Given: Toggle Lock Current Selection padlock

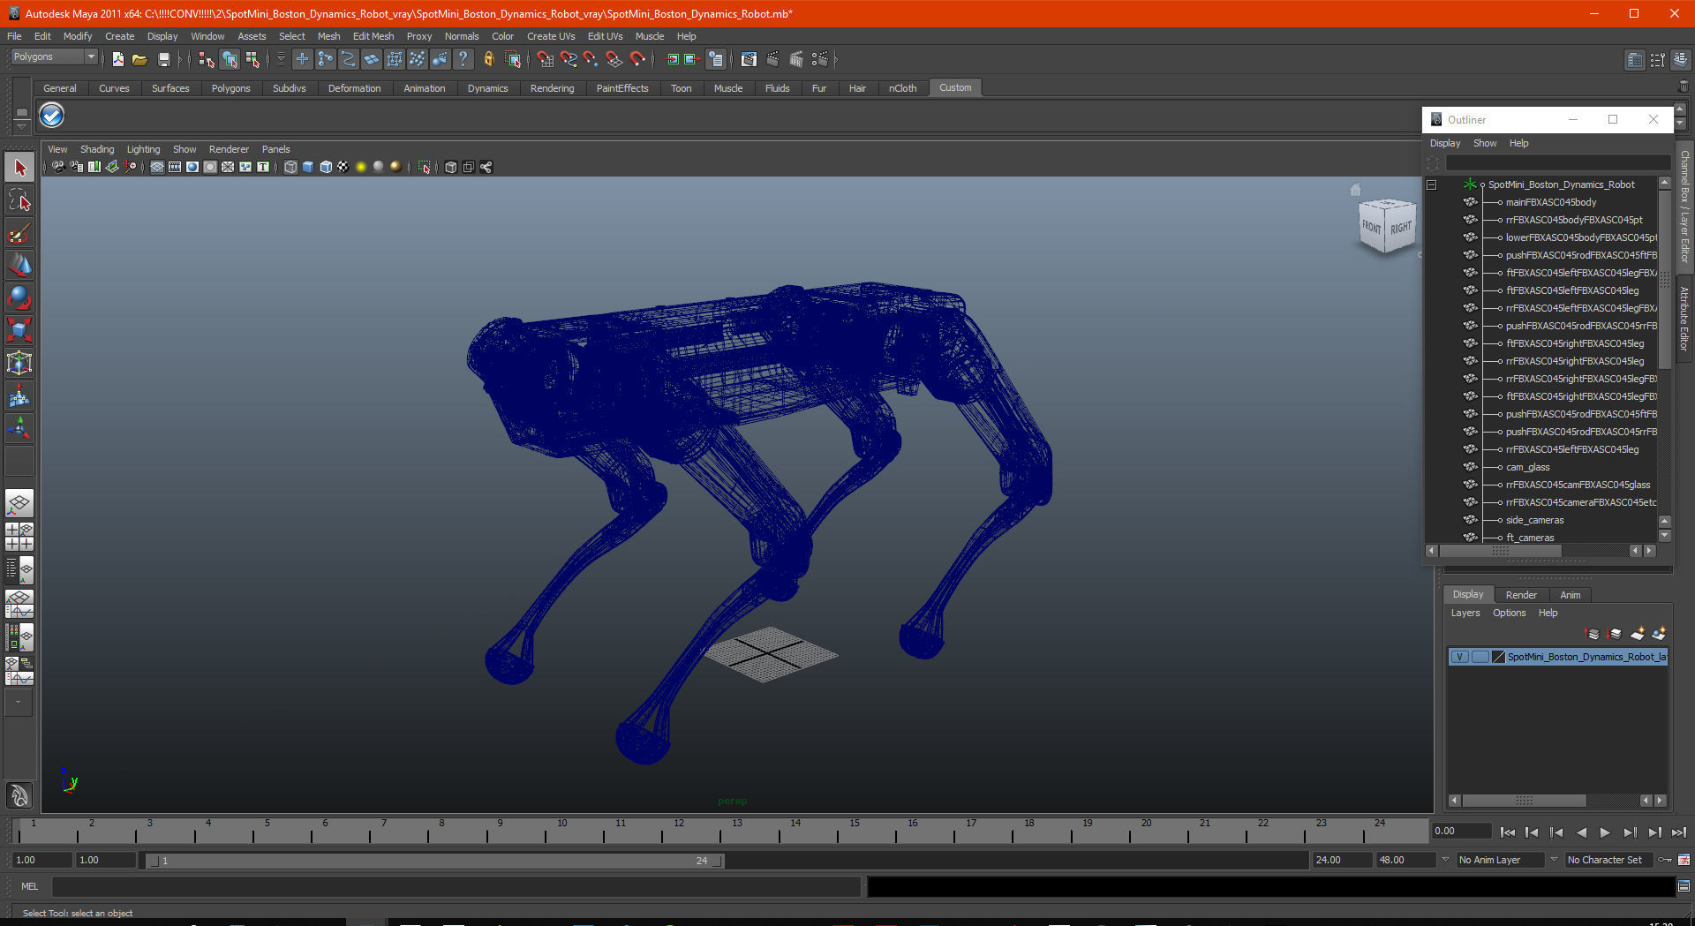Looking at the screenshot, I should pos(488,59).
